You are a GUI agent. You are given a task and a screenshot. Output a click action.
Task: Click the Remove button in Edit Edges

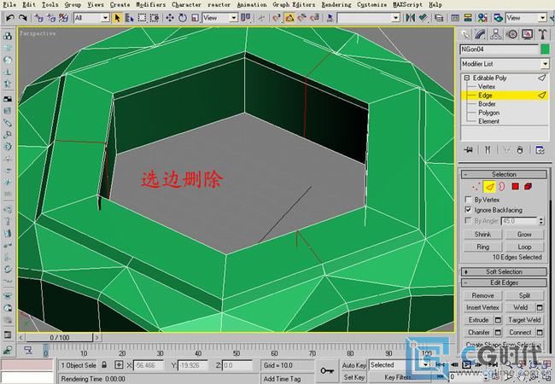pyautogui.click(x=482, y=295)
